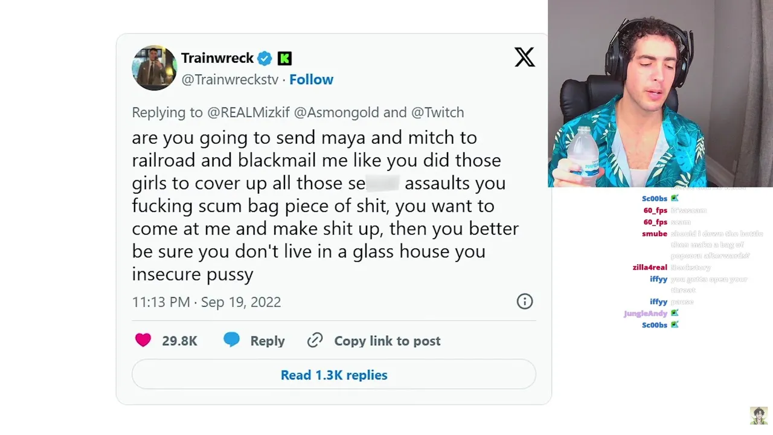
Task: Open the @Twitch mention link
Action: 437,112
